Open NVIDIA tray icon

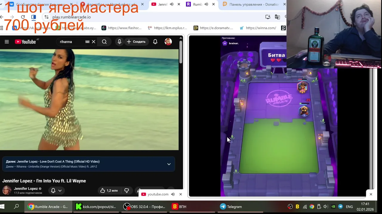pos(333,207)
